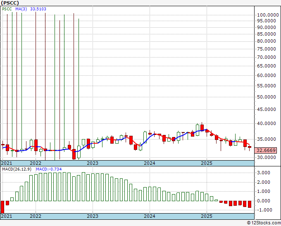Click the MA(3) indicator label
The width and height of the screenshot is (281, 226).
click(x=21, y=8)
